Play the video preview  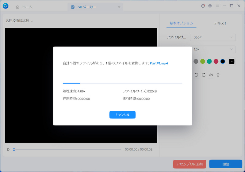point(9,150)
